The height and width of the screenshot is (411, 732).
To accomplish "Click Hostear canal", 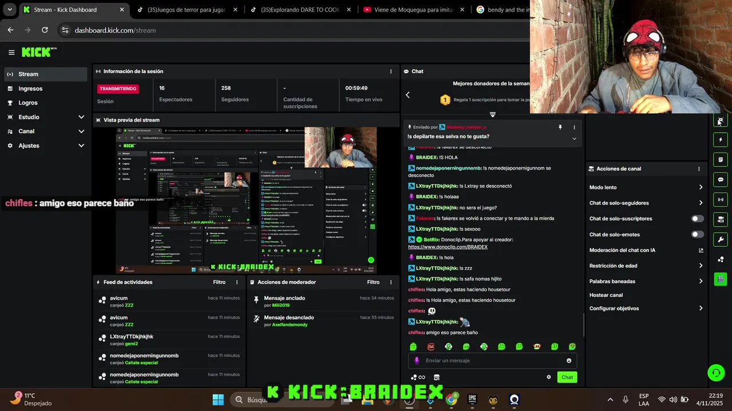I will coord(606,295).
